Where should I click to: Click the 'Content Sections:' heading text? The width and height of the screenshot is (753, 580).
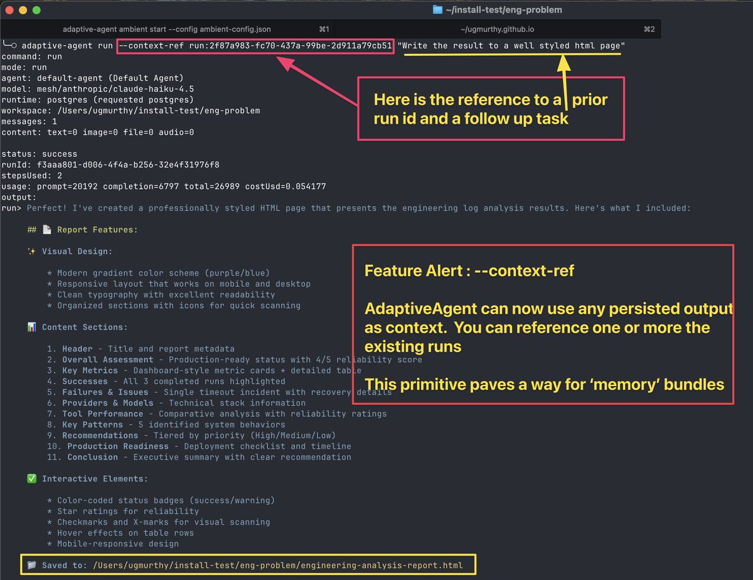pyautogui.click(x=85, y=327)
